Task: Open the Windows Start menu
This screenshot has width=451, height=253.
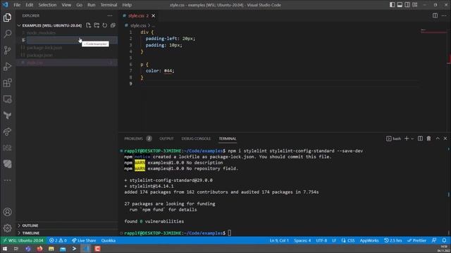Action: pyautogui.click(x=5, y=249)
